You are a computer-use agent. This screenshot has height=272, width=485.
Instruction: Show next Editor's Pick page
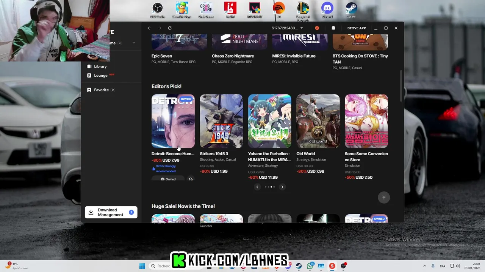282,187
